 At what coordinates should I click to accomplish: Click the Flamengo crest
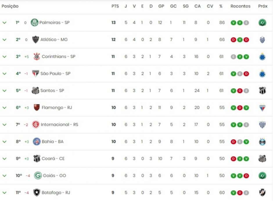[x=37, y=107]
